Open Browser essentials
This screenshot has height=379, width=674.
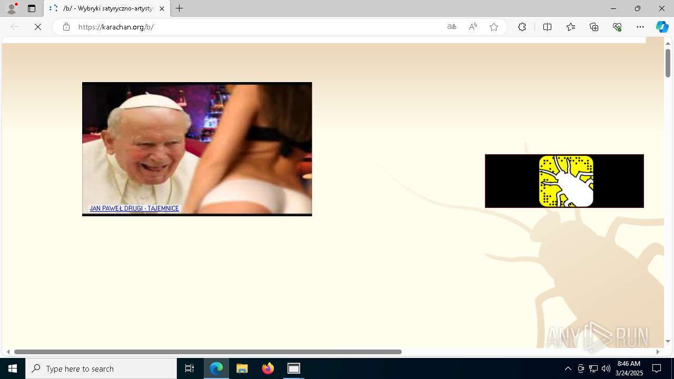tap(617, 27)
